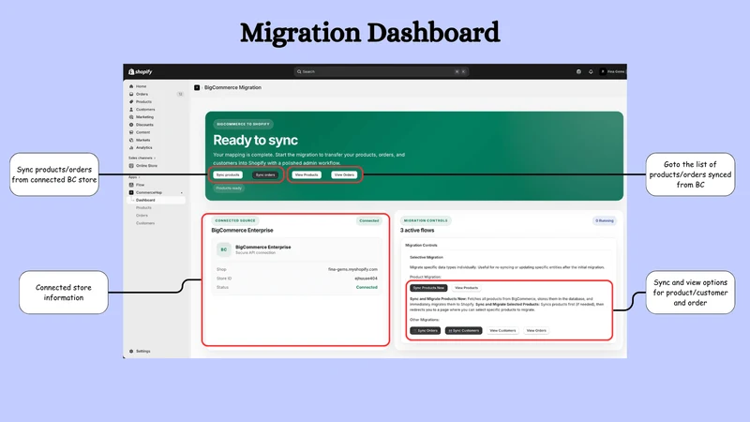Open Orders under the CommerceHop app

(142, 216)
